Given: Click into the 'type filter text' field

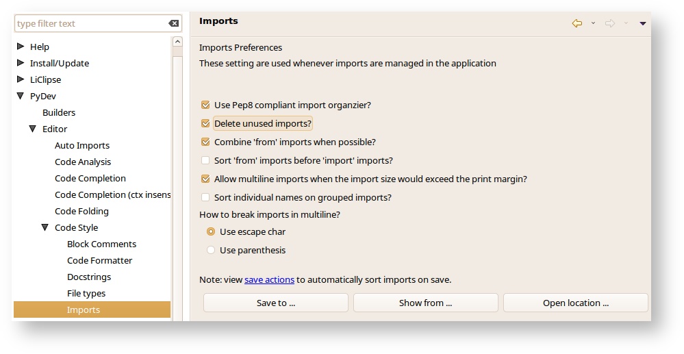Looking at the screenshot, I should click(89, 24).
